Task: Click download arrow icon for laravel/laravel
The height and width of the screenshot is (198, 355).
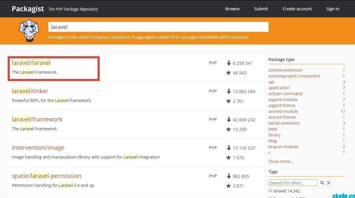Action: (x=229, y=63)
